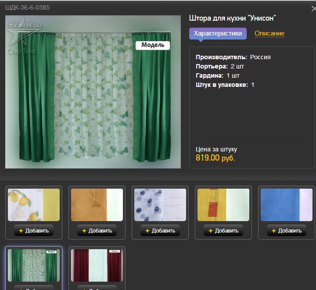Add the orange fabric curtain via Добавить
The height and width of the screenshot is (290, 316).
coord(97,231)
